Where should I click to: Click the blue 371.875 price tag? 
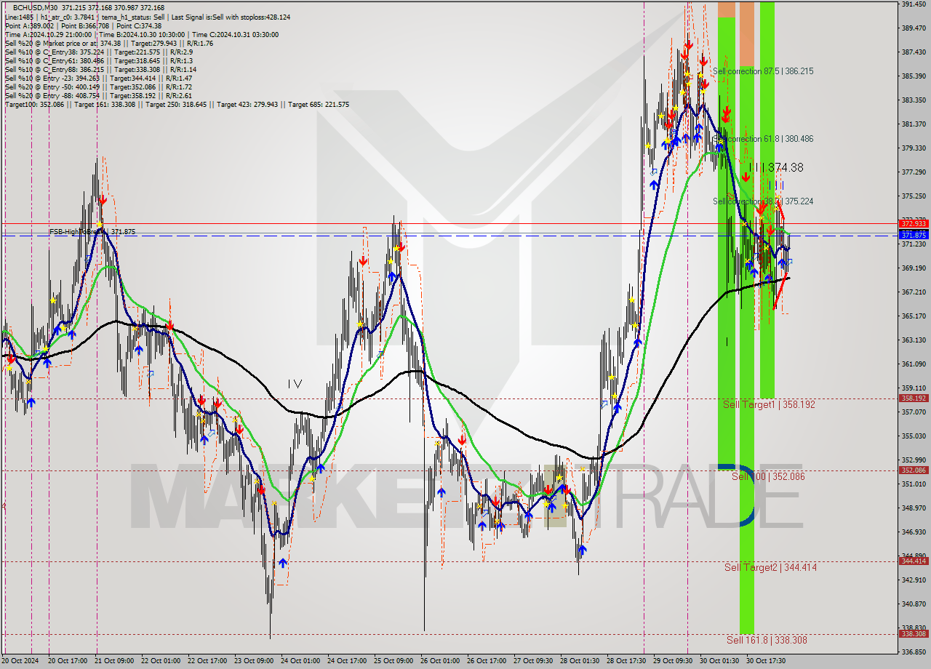pyautogui.click(x=914, y=235)
